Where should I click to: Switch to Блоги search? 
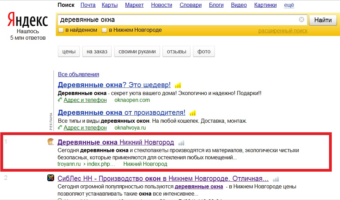point(216,5)
